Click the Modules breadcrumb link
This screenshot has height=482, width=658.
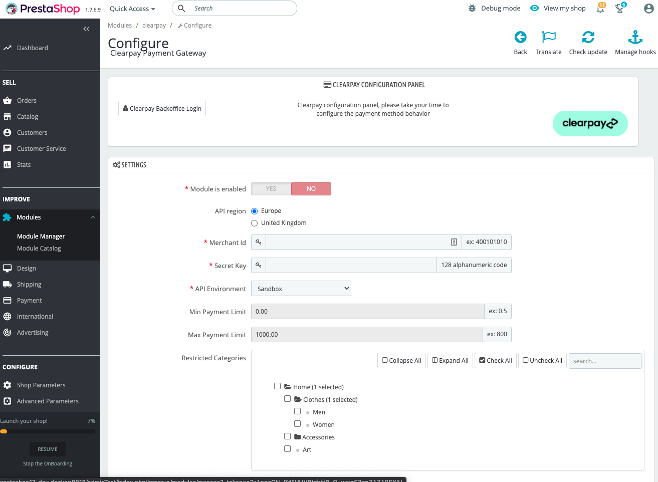(x=120, y=26)
